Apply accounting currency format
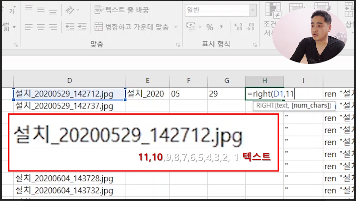Viewport: 356px width, 201px height. [191, 26]
